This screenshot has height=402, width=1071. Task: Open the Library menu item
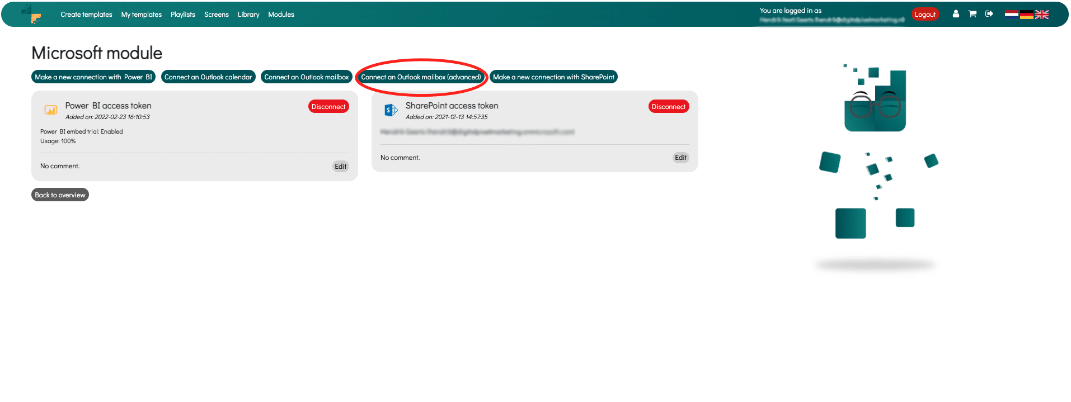click(248, 15)
